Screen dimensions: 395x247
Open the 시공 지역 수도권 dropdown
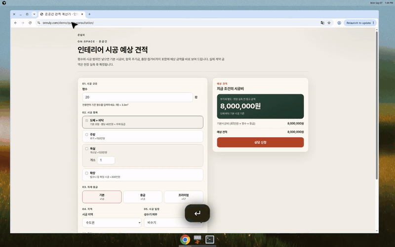tap(112, 223)
